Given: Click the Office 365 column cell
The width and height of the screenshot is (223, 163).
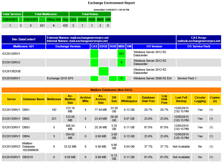Looking at the screenshot, I should coord(54,19).
